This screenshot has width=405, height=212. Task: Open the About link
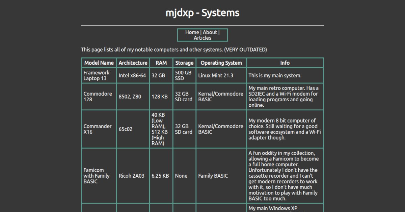pos(210,32)
